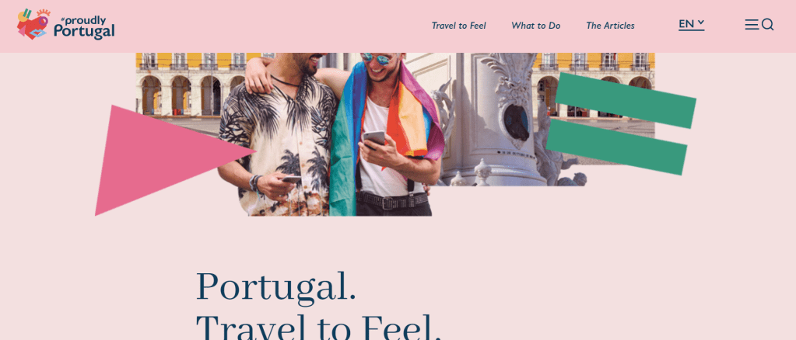This screenshot has width=796, height=340.
Task: Click the mirrored sunglasses on the man
Action: click(377, 59)
